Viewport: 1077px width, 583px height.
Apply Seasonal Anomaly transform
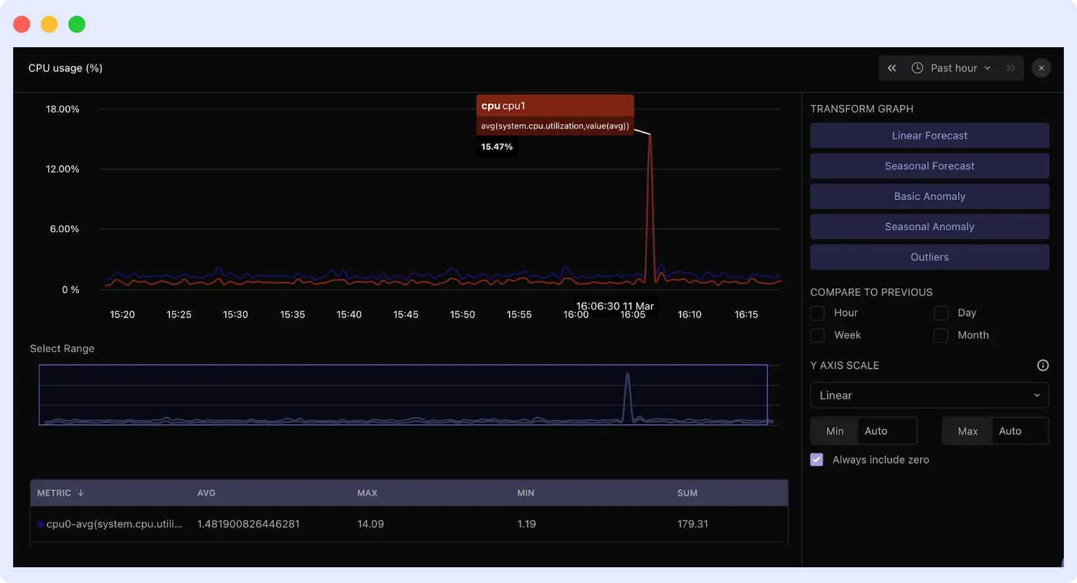[929, 227]
